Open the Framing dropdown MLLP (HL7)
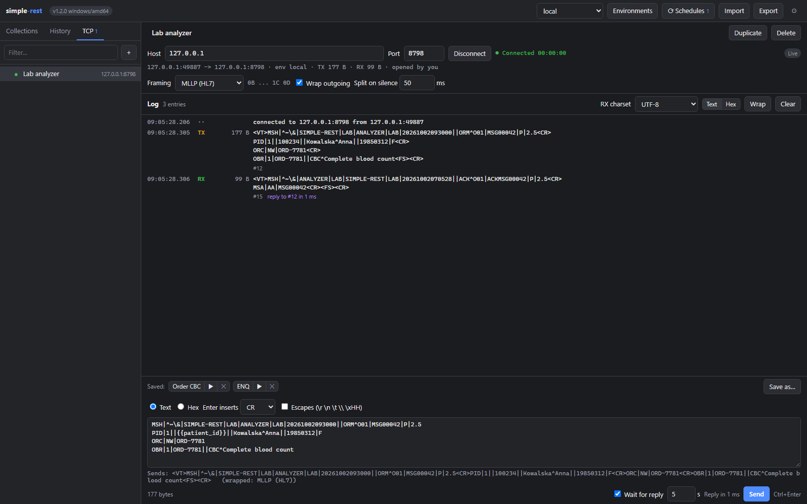This screenshot has height=504, width=807. point(209,83)
